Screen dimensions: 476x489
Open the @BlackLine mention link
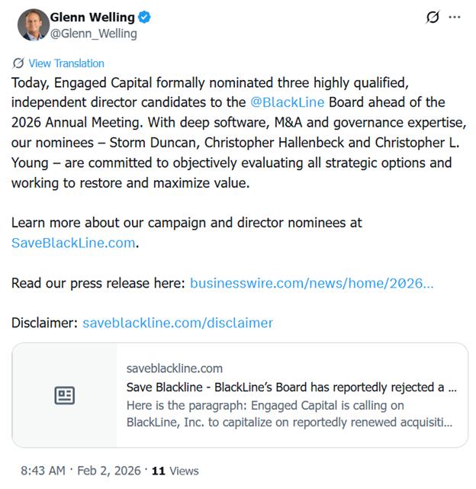(x=288, y=102)
